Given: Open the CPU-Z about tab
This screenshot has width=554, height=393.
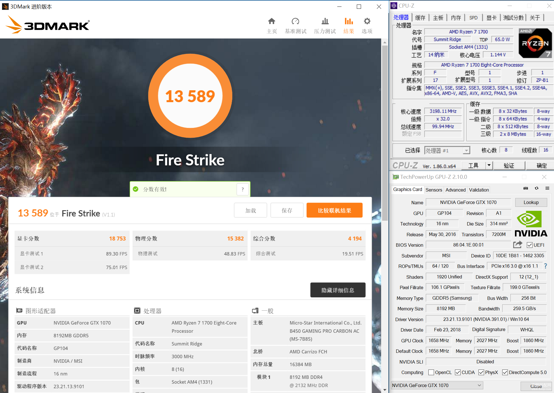Looking at the screenshot, I should 535,18.
